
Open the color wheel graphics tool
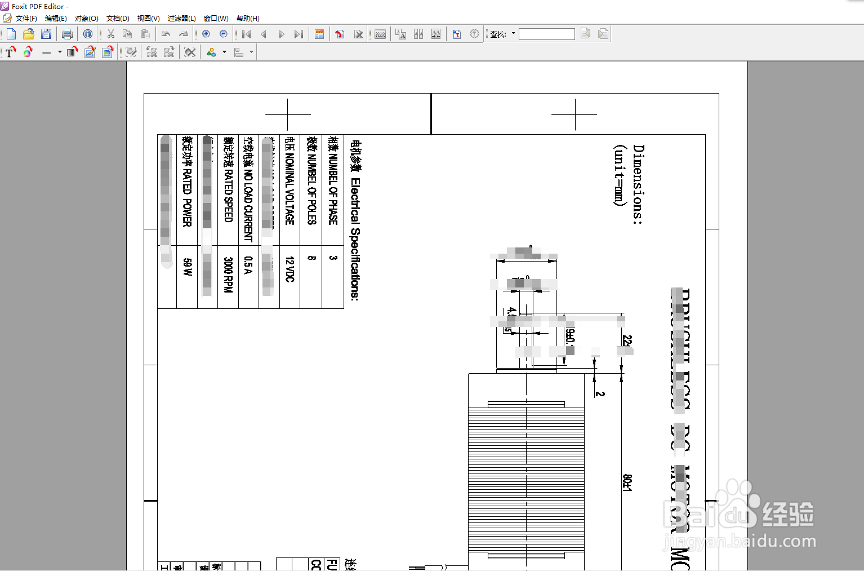[x=28, y=52]
